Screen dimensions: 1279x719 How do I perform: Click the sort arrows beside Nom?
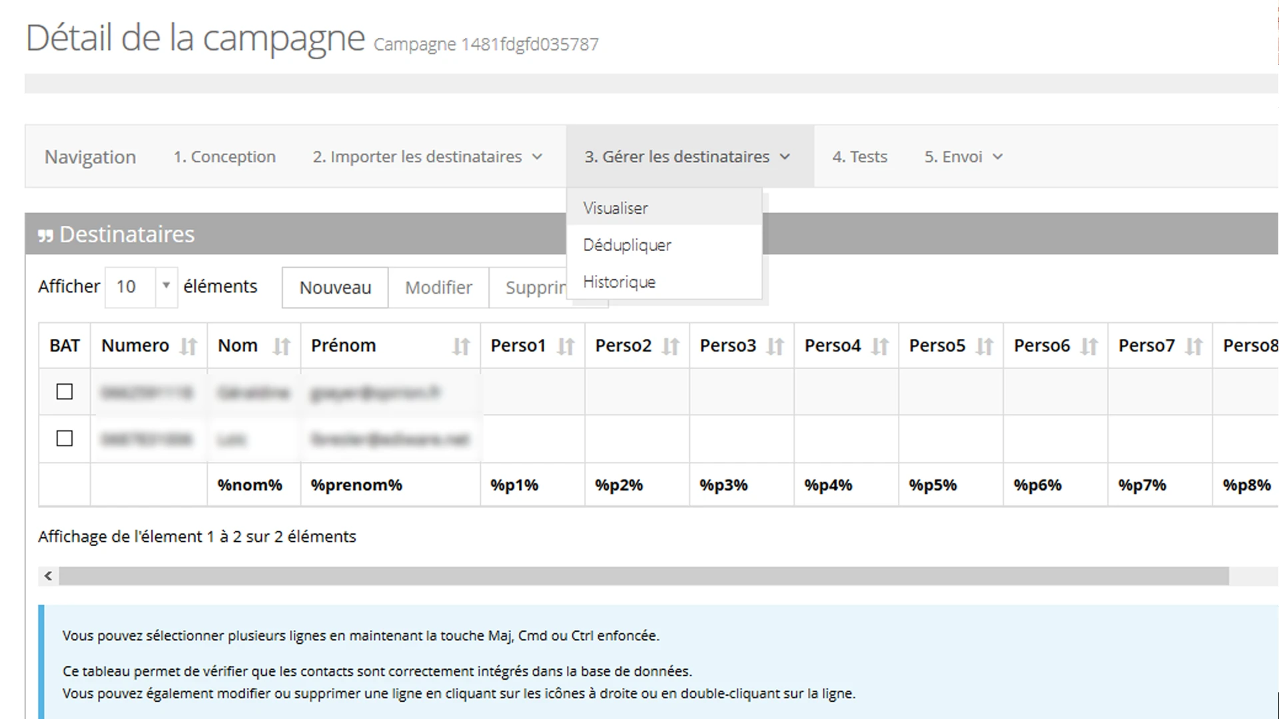(x=281, y=346)
